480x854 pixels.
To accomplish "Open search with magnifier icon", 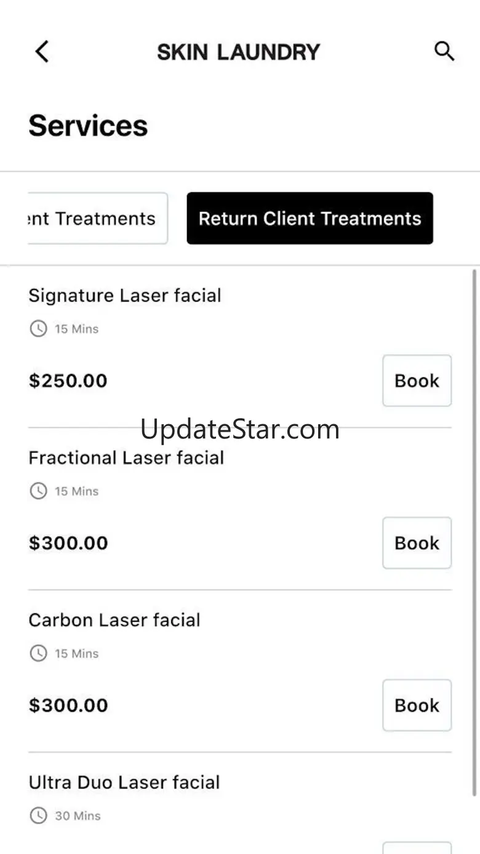I will coord(444,52).
